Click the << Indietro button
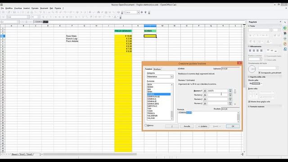The height and width of the screenshot is (162, 288). click(202, 126)
